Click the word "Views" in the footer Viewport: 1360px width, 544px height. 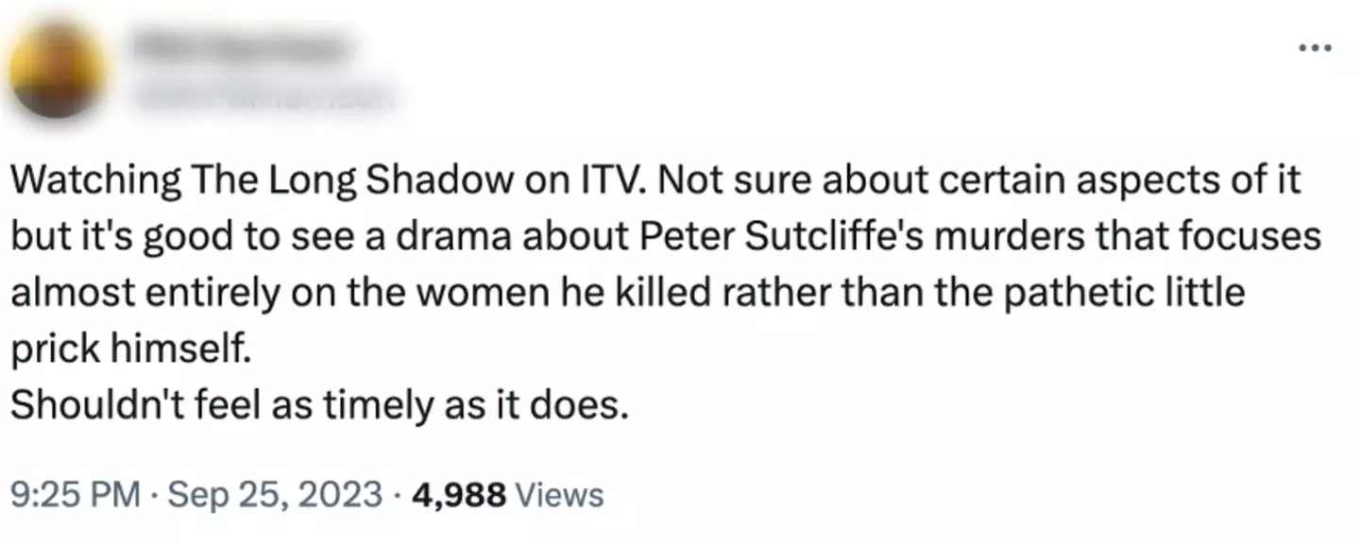click(561, 493)
